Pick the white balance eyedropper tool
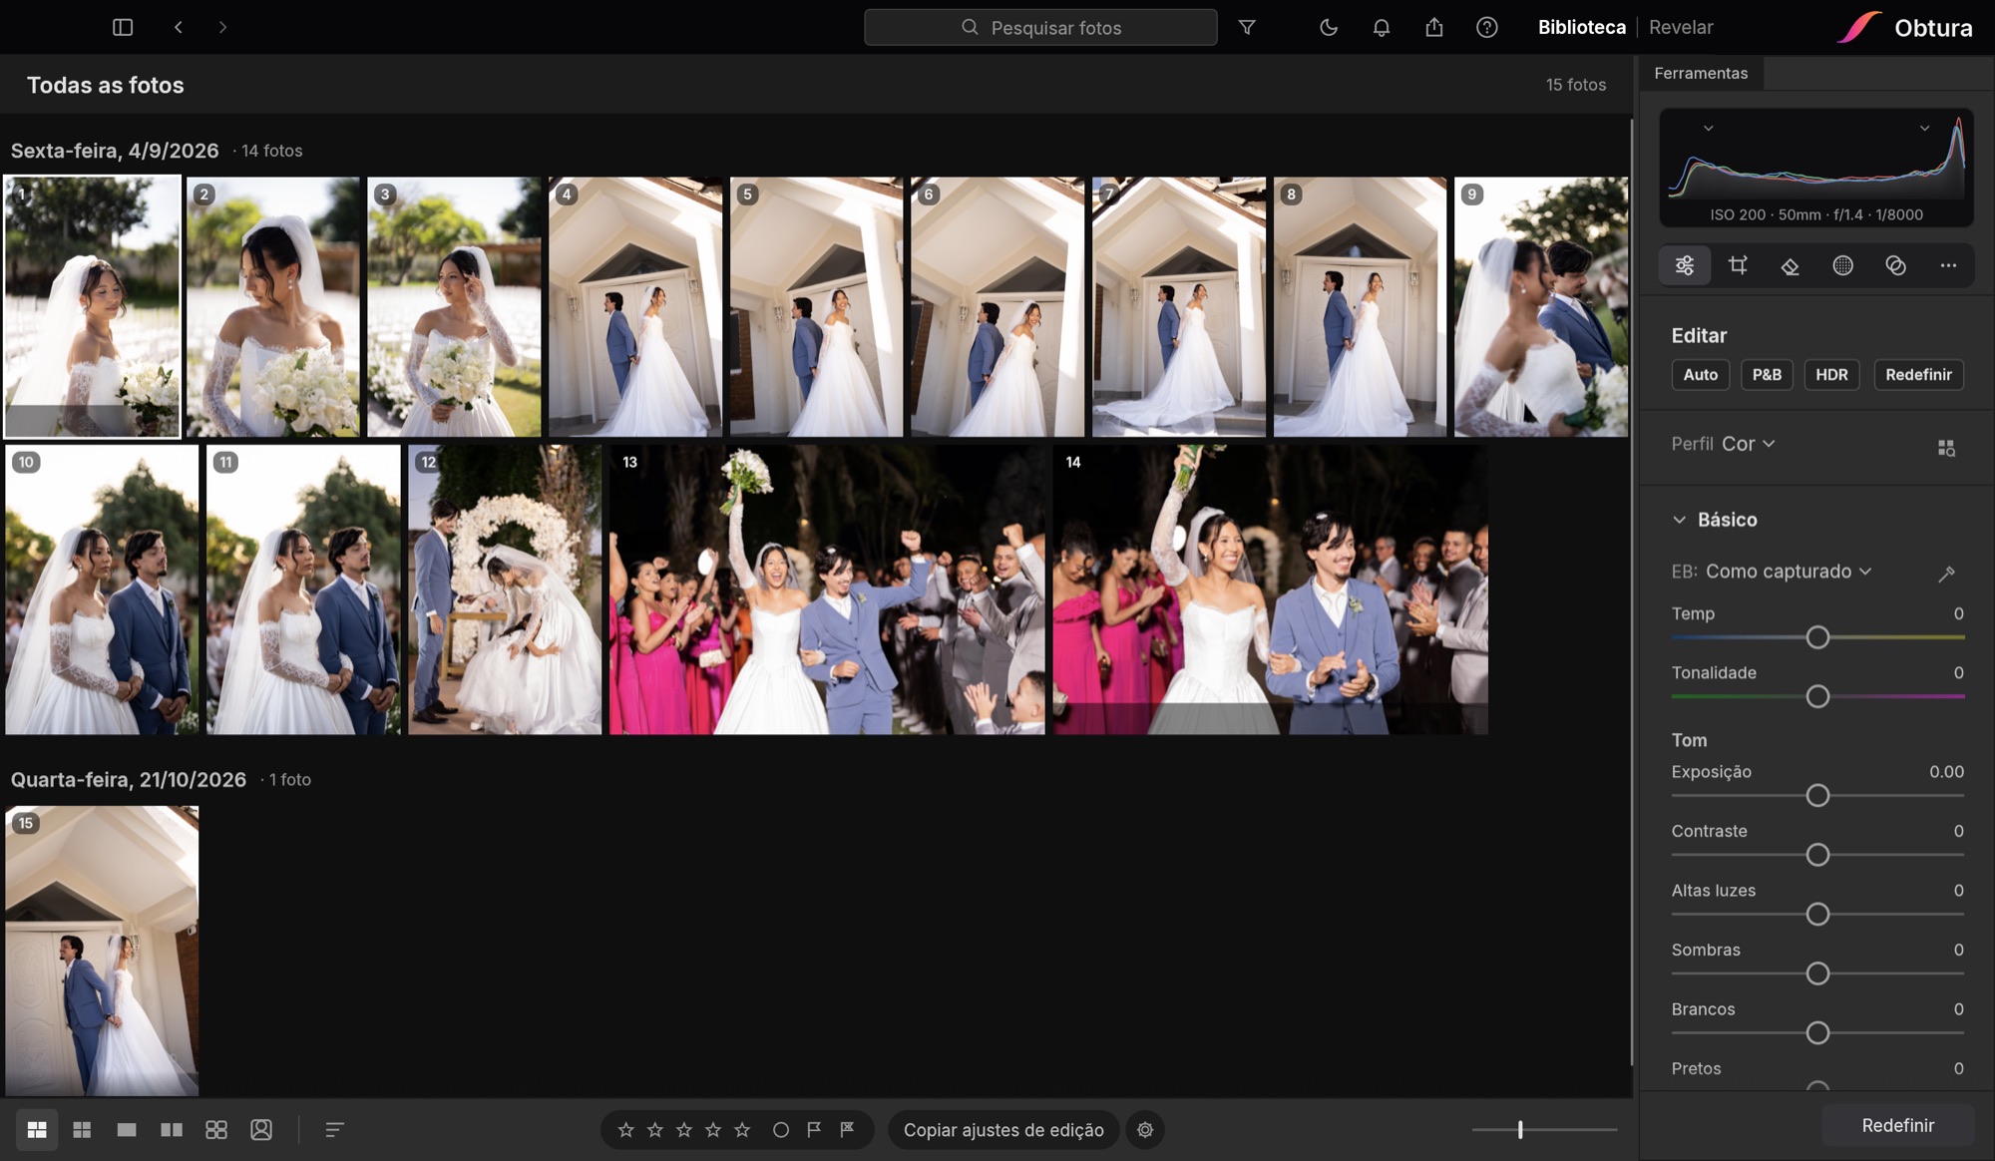1995x1161 pixels. 1946,573
